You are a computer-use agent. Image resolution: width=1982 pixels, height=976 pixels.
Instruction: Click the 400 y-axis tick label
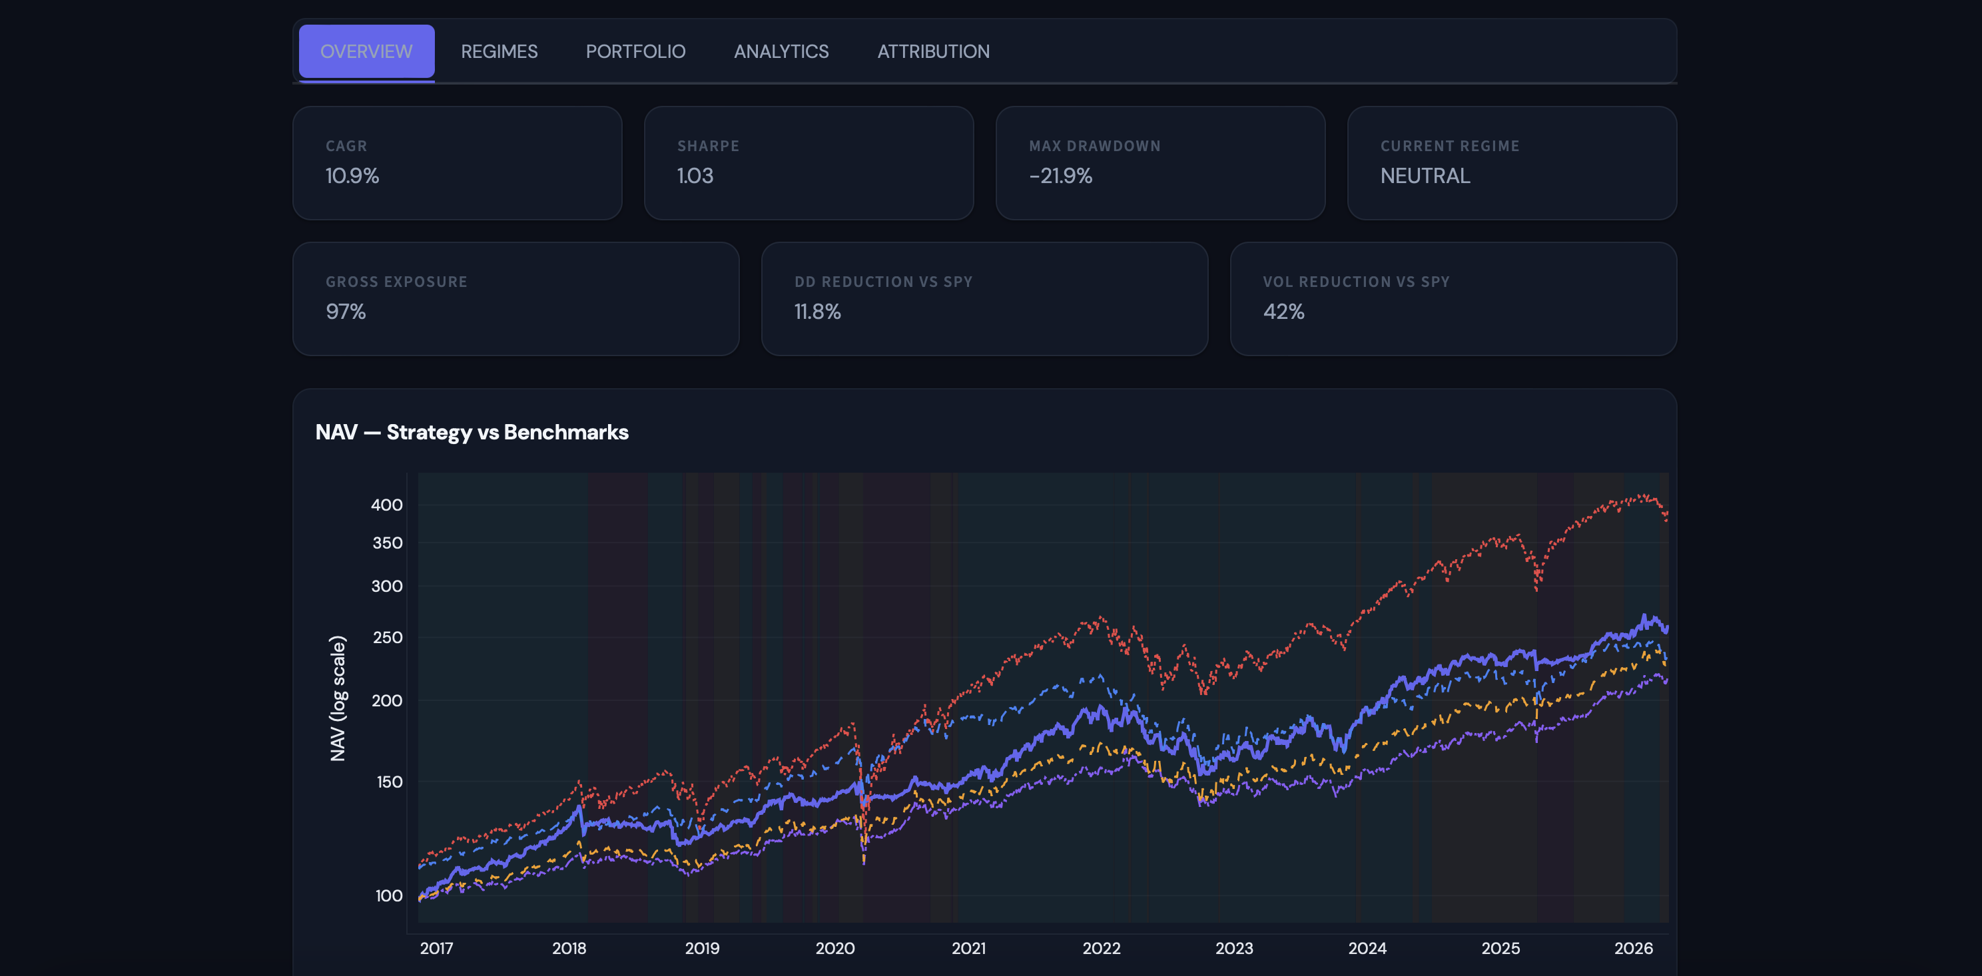386,505
